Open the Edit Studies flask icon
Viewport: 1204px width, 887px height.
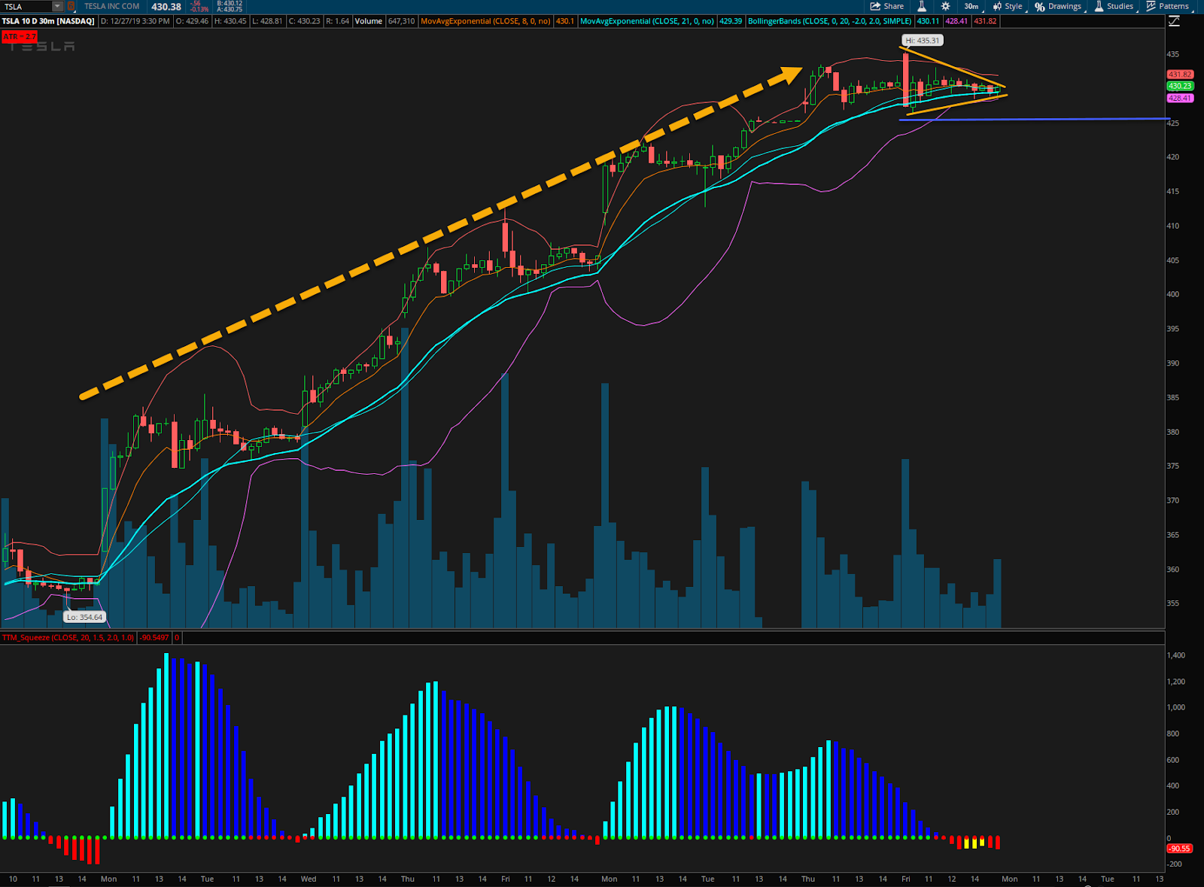[x=922, y=6]
